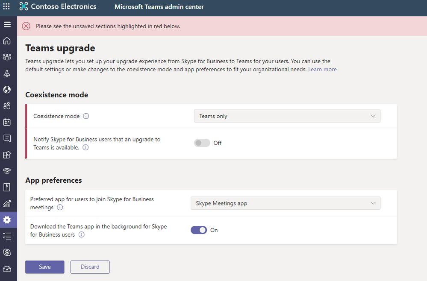Collapse the sidebar with the hamburger menu
This screenshot has width=427, height=281.
(x=7, y=24)
